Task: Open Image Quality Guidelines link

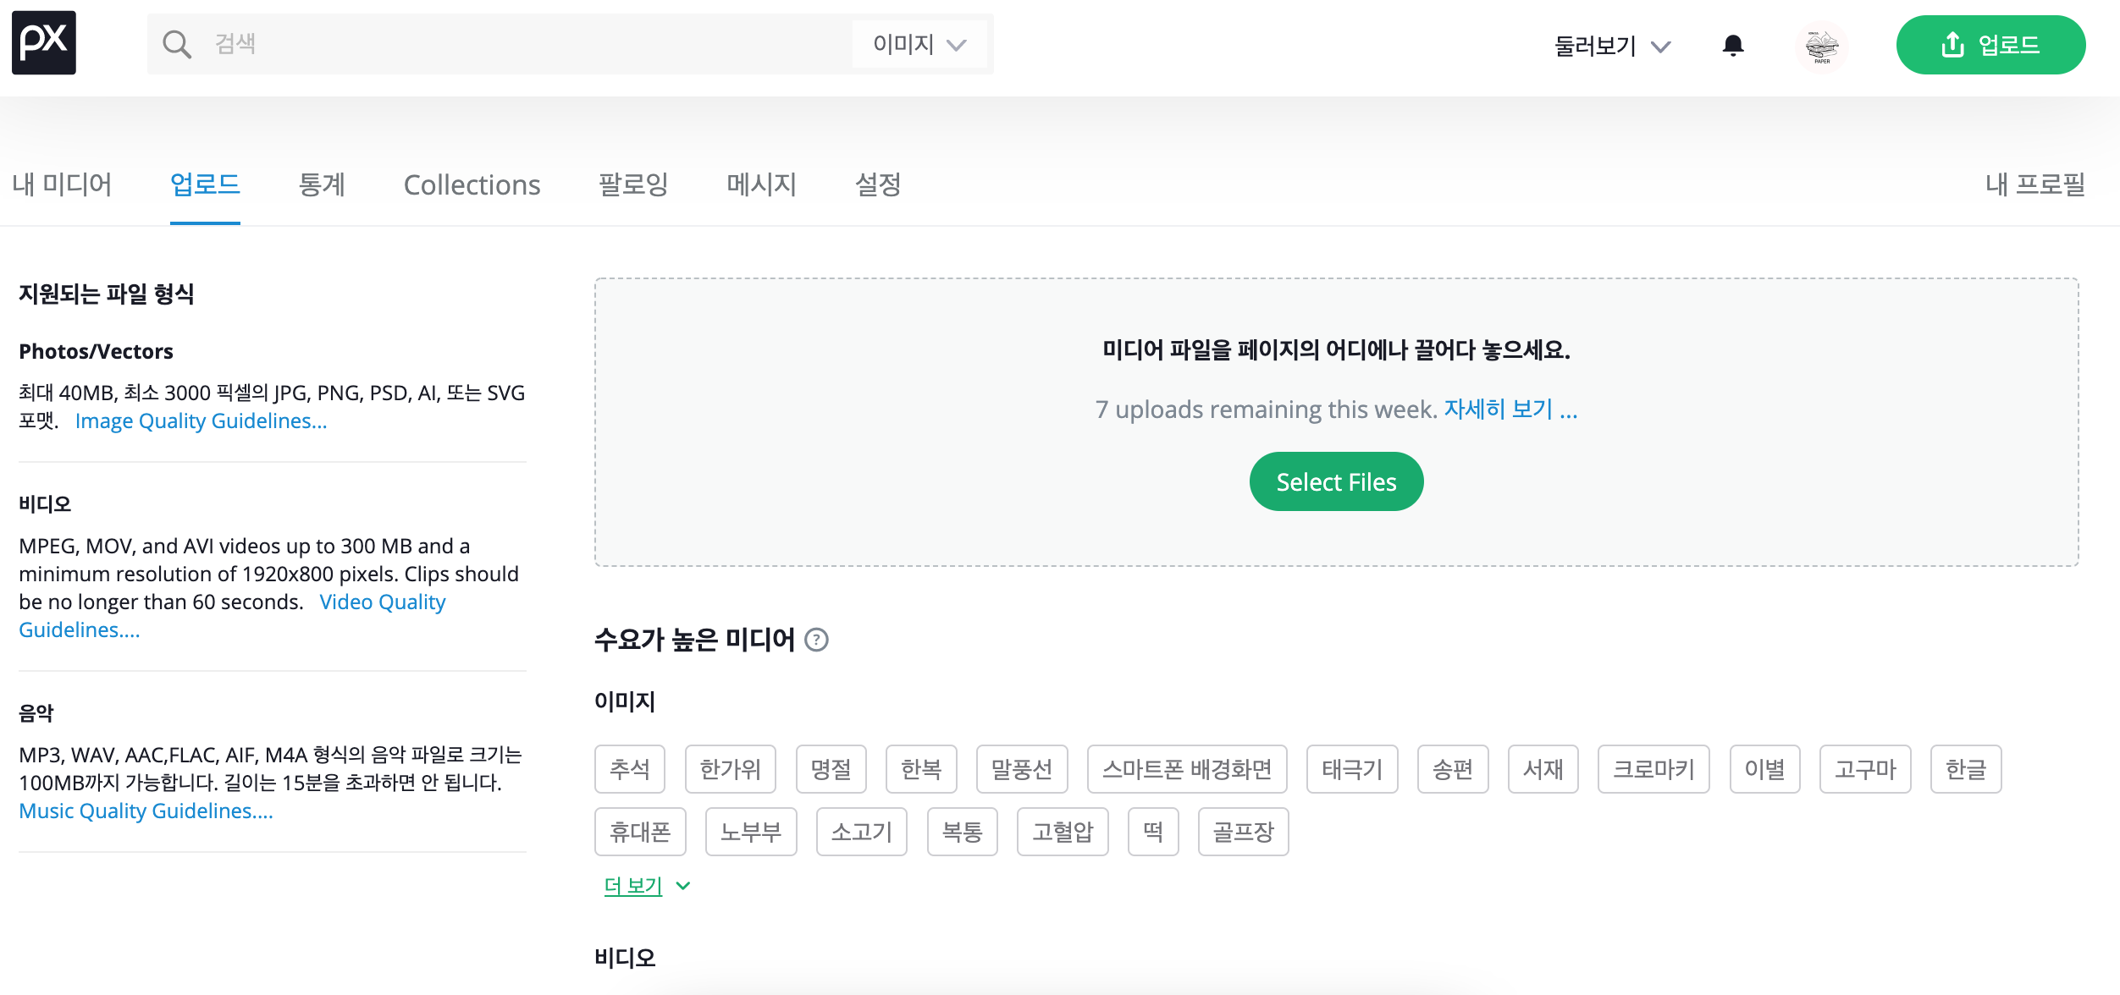Action: [201, 421]
